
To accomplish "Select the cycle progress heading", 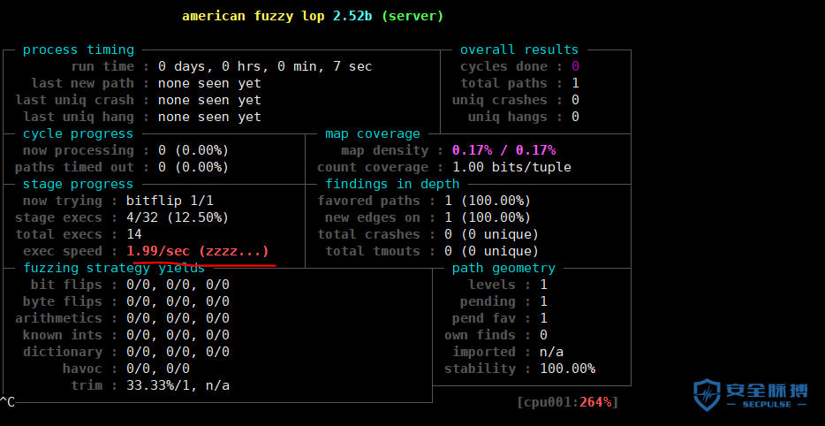I will pos(78,133).
